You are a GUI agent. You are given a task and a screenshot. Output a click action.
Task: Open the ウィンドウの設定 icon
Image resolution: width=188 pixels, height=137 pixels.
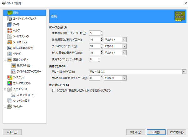(x=10, y=101)
